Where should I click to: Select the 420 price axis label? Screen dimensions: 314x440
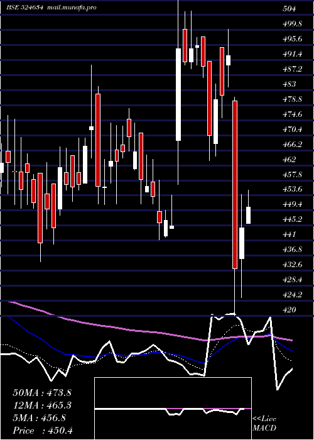[x=289, y=310]
